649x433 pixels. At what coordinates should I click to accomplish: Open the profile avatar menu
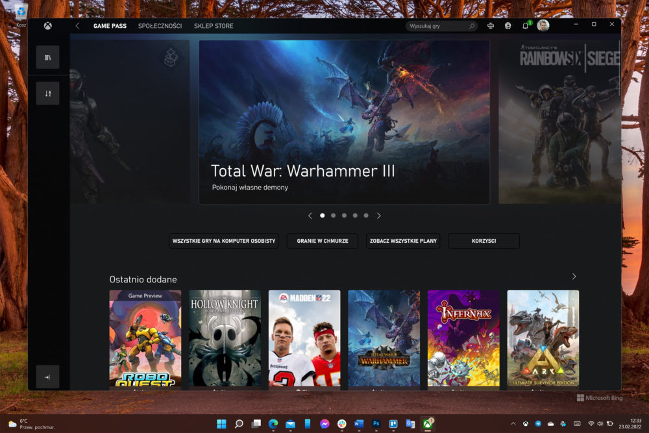[x=543, y=26]
